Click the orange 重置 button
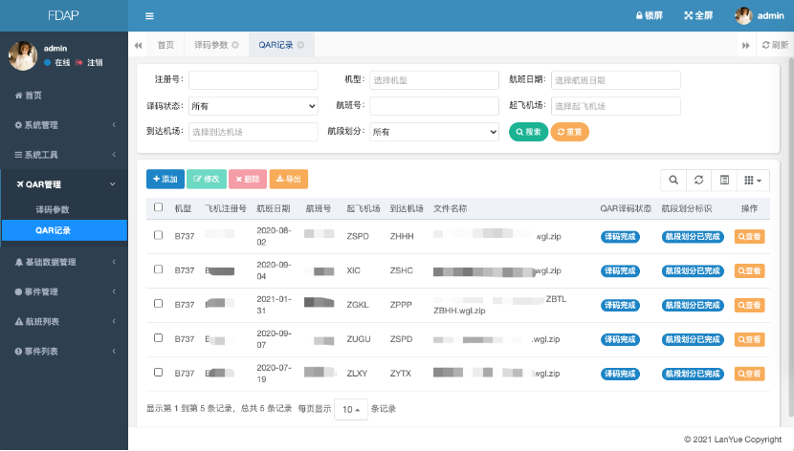This screenshot has width=794, height=451. [570, 132]
